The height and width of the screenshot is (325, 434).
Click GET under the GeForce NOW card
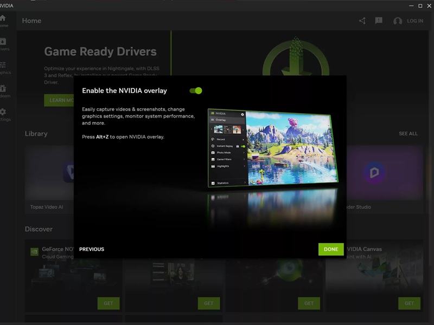[108, 303]
